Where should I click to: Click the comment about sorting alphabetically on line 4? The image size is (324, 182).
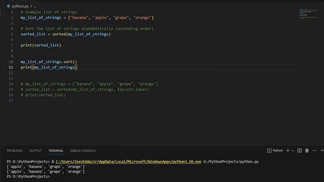(87, 28)
